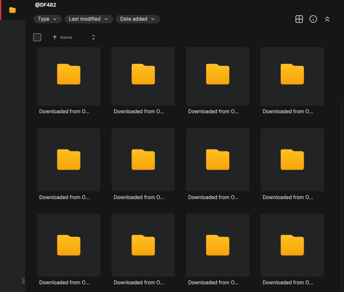Screen dimensions: 344x292
Task: Click the Name column sort header
Action: (x=66, y=38)
